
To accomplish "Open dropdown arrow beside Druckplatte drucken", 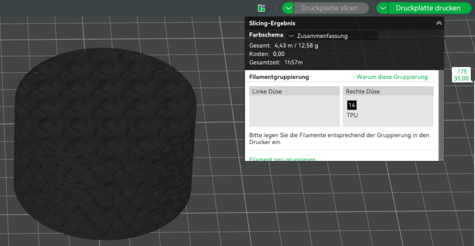I will click(x=382, y=8).
